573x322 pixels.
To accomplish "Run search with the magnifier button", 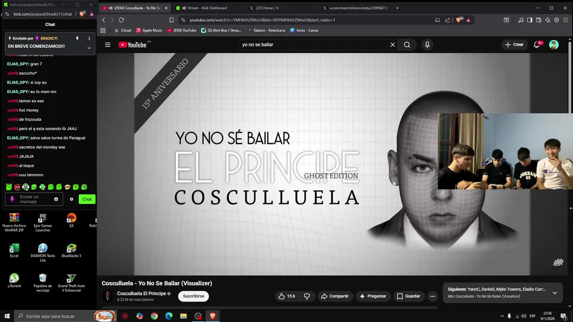I will 407,45.
